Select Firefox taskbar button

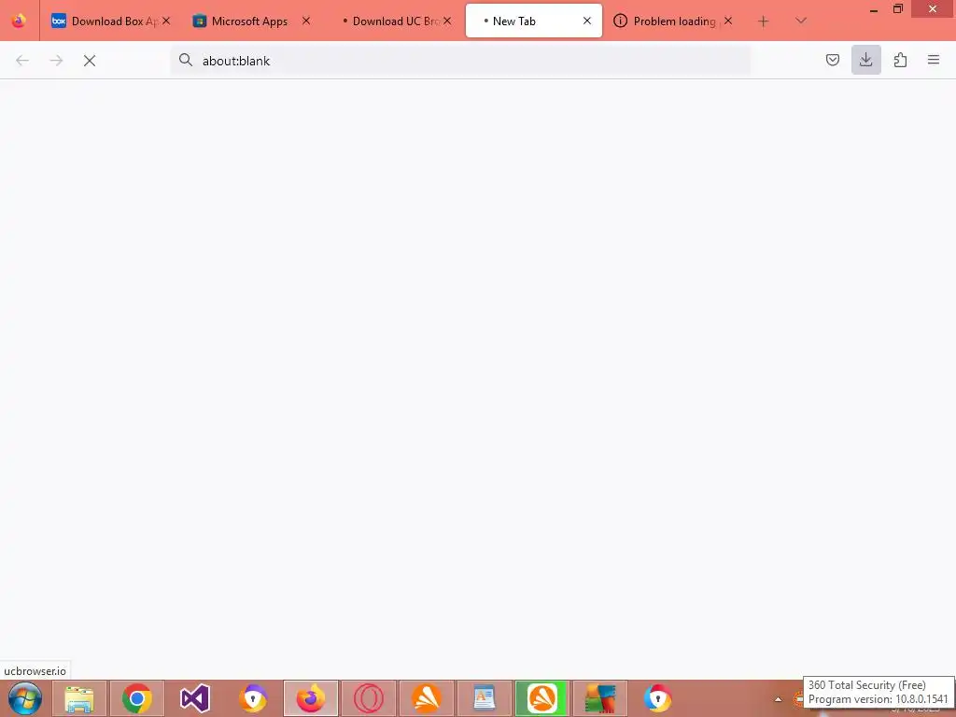point(311,698)
